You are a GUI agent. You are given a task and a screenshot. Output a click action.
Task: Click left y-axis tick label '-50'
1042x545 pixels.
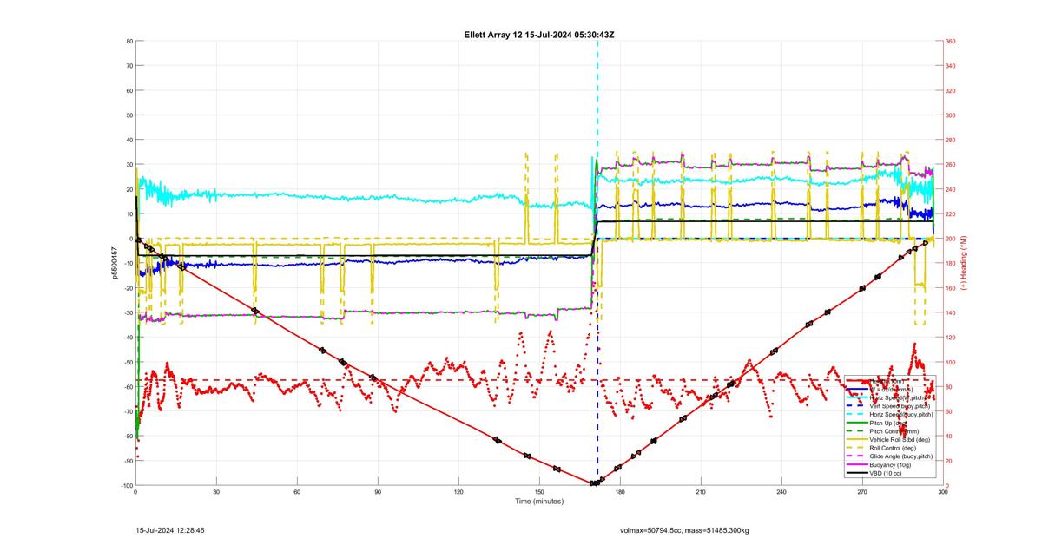[x=127, y=362]
